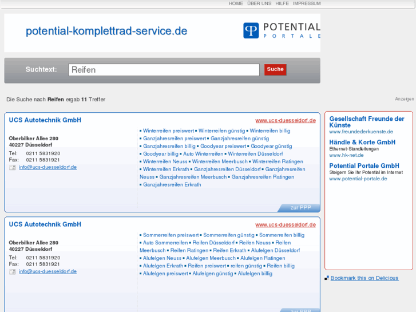Screen dimensions: 416x312
Task: Open the first listing's zur PPP tab
Action: click(x=300, y=208)
